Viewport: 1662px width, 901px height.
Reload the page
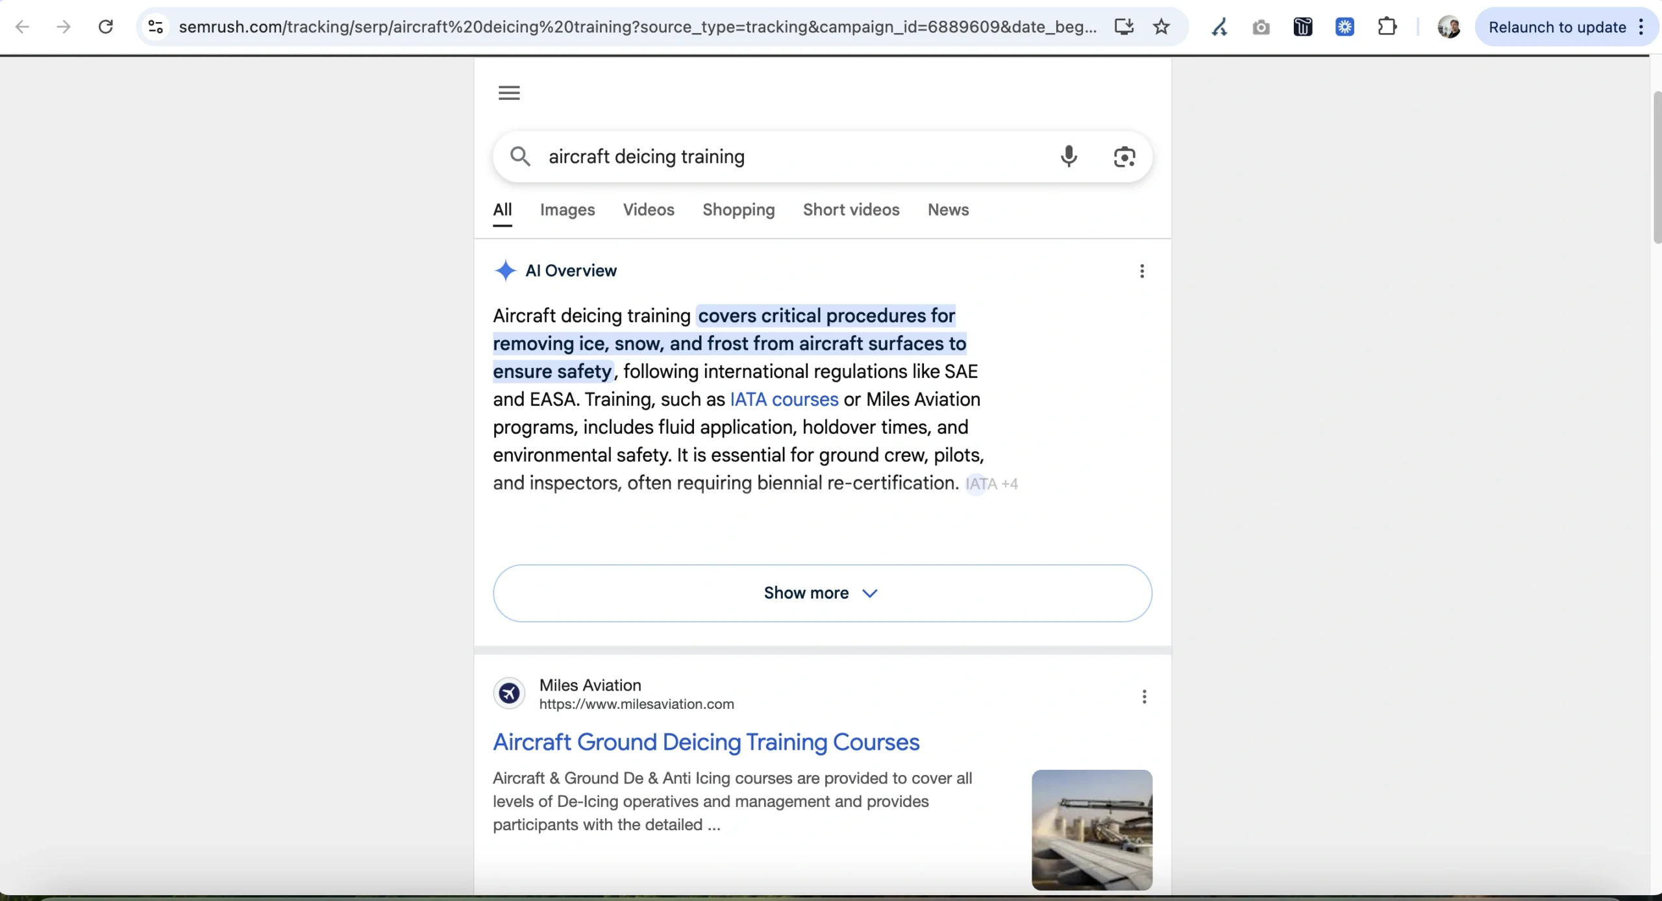tap(106, 27)
